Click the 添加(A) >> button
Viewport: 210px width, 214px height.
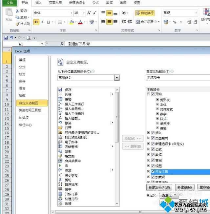(x=133, y=138)
